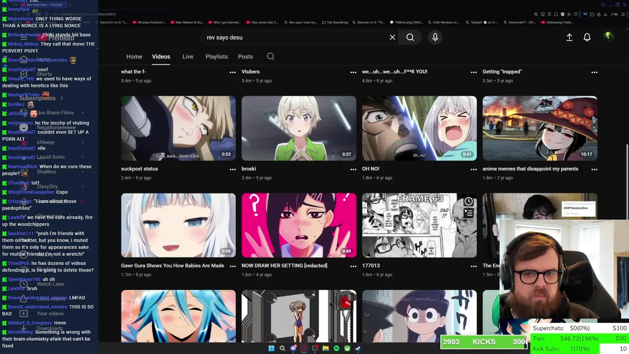Open Xbox app from the taskbar

coord(347,349)
